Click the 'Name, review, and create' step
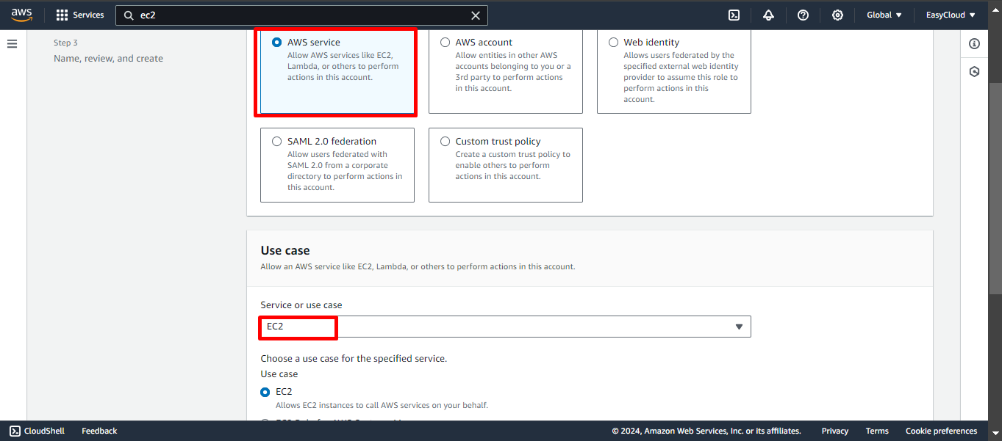Viewport: 1002px width, 441px height. (108, 58)
